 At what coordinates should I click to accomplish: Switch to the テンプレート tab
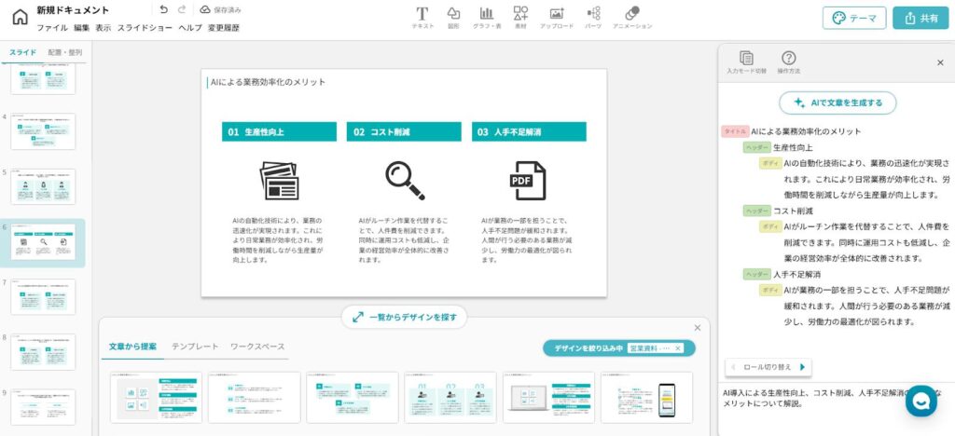[195, 346]
